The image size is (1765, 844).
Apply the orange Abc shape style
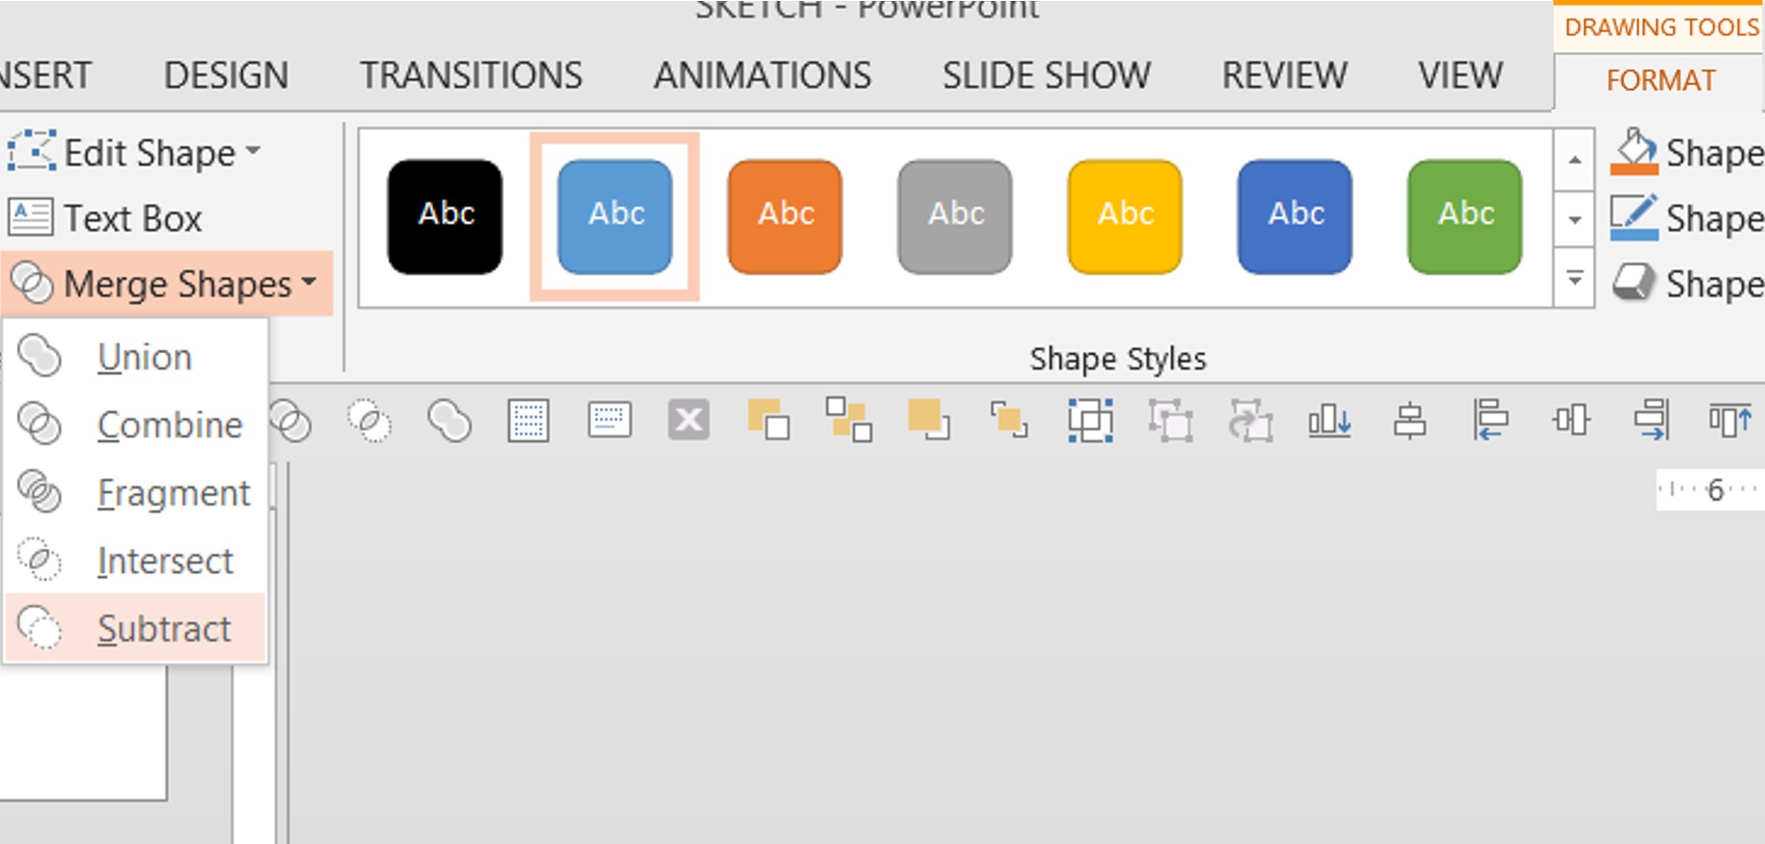785,216
